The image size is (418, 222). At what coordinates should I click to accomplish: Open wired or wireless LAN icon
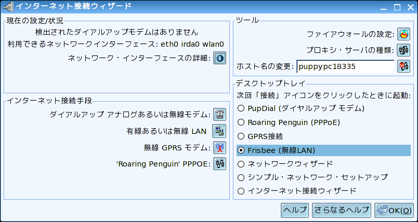click(219, 131)
